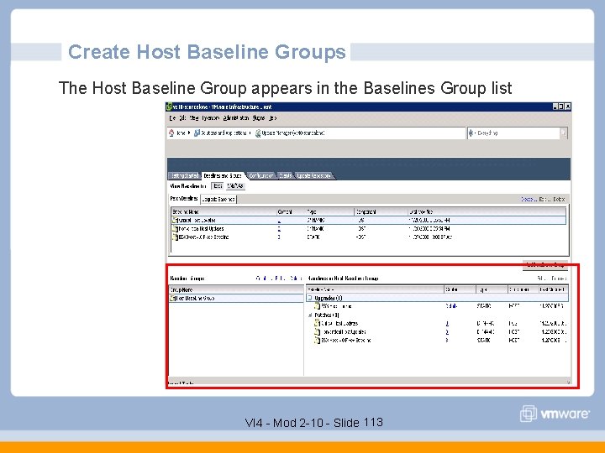Image resolution: width=605 pixels, height=453 pixels.
Task: Click the Group Name column header
Action: [x=236, y=289]
